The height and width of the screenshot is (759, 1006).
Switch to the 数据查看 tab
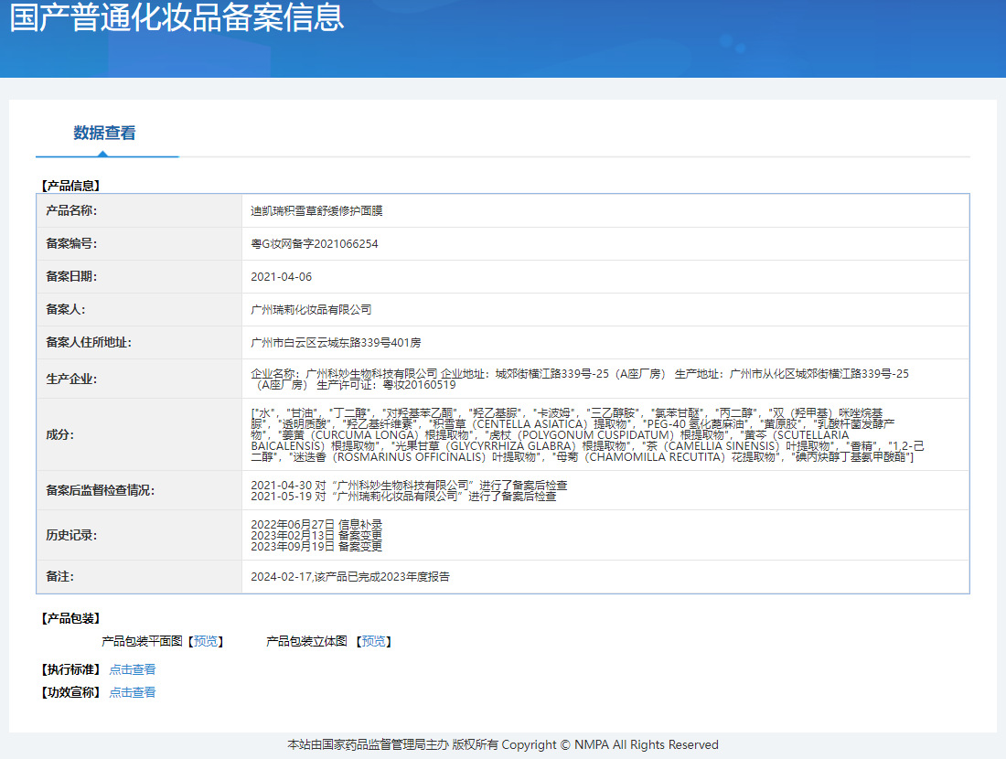tap(104, 134)
